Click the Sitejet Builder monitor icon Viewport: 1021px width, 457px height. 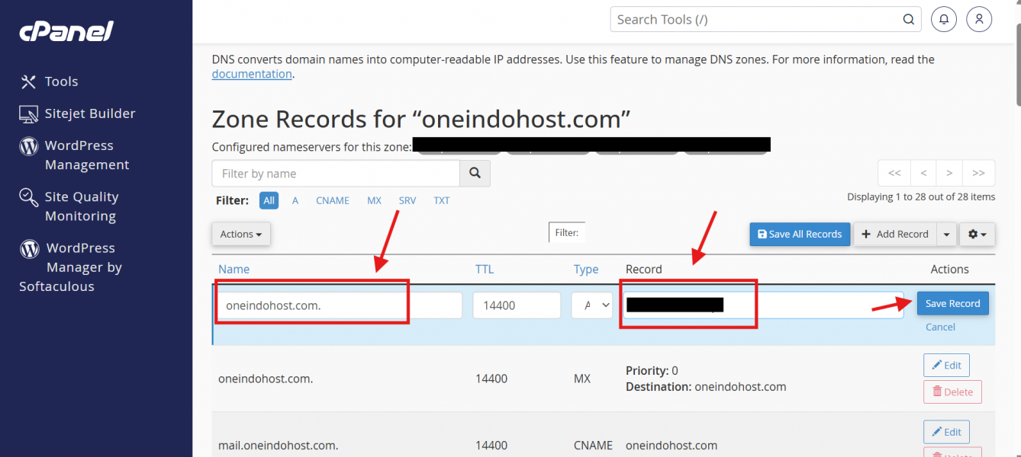point(28,114)
